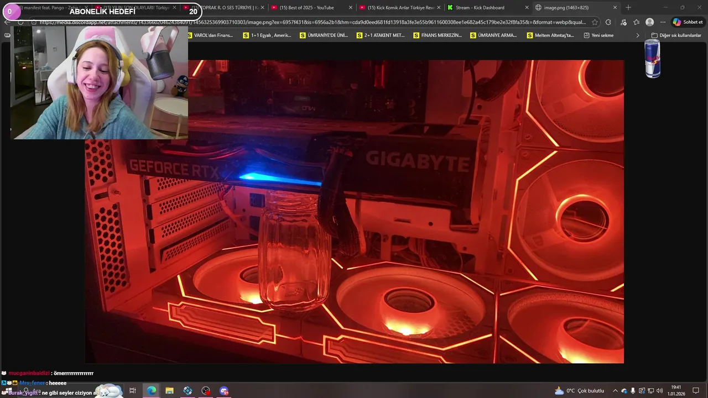
Task: Expand the bookmarks bar overflow chevron
Action: [637, 35]
